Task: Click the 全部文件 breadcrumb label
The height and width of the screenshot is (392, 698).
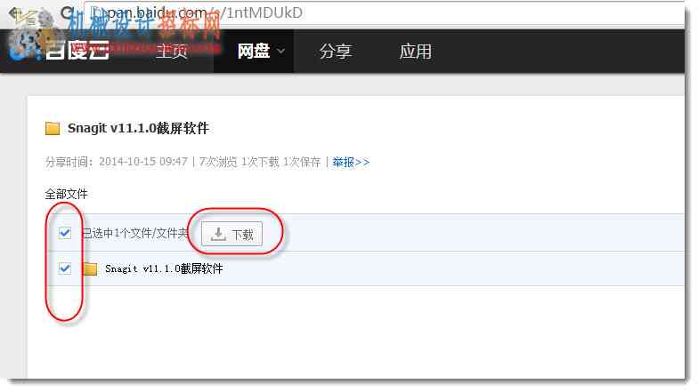Action: [66, 194]
